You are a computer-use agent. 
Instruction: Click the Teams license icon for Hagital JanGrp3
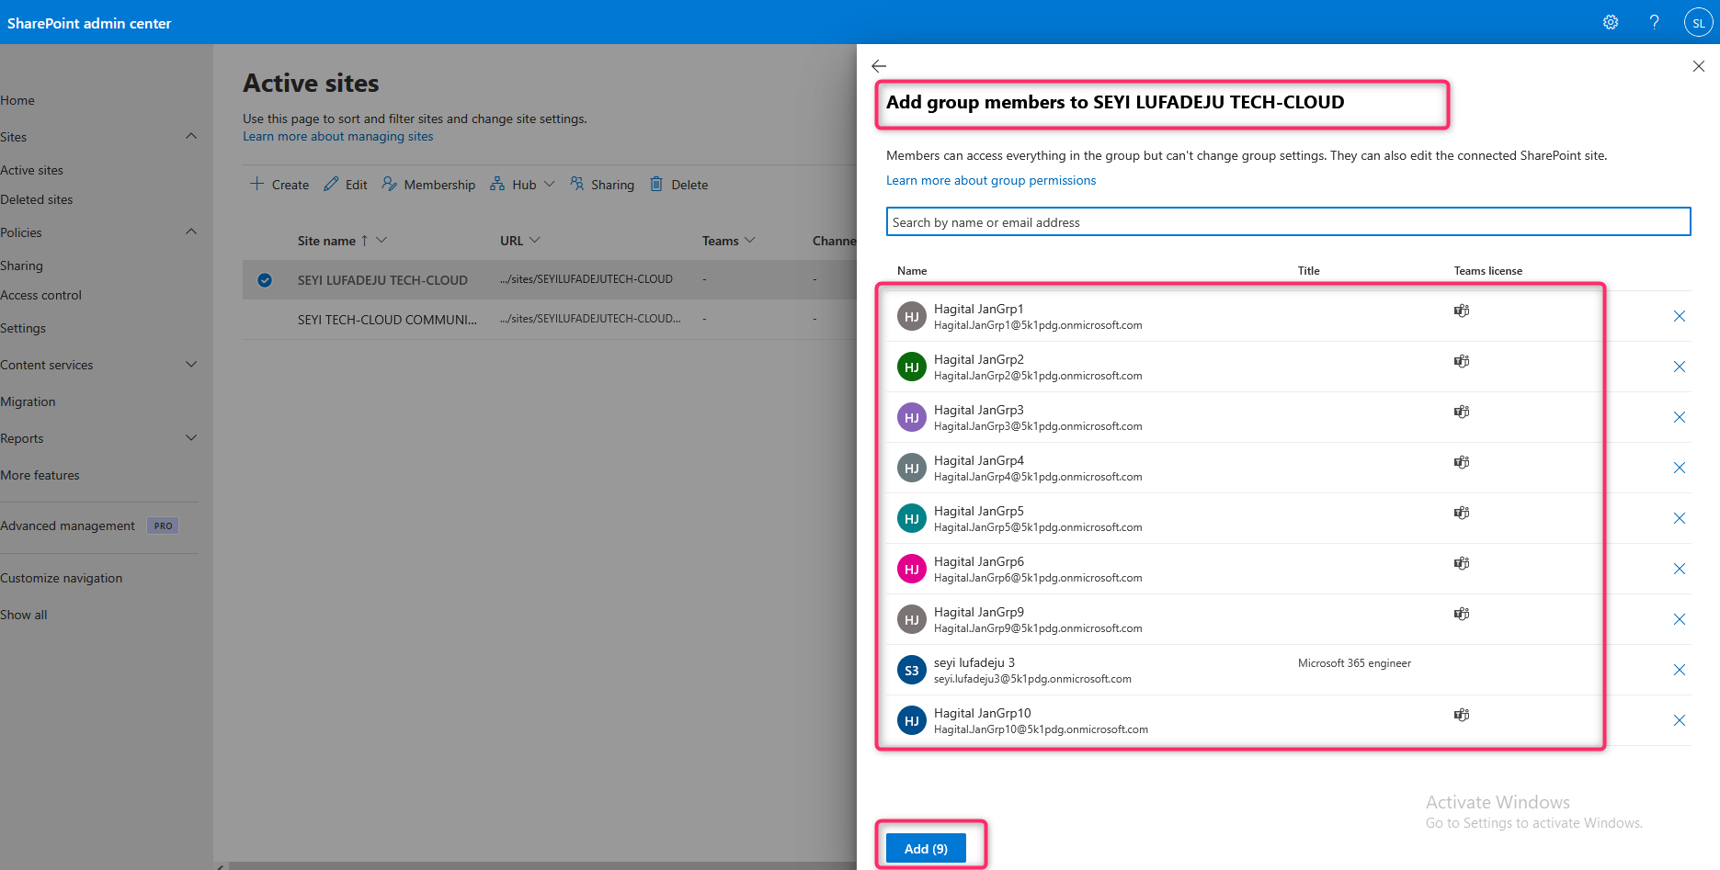(x=1462, y=412)
